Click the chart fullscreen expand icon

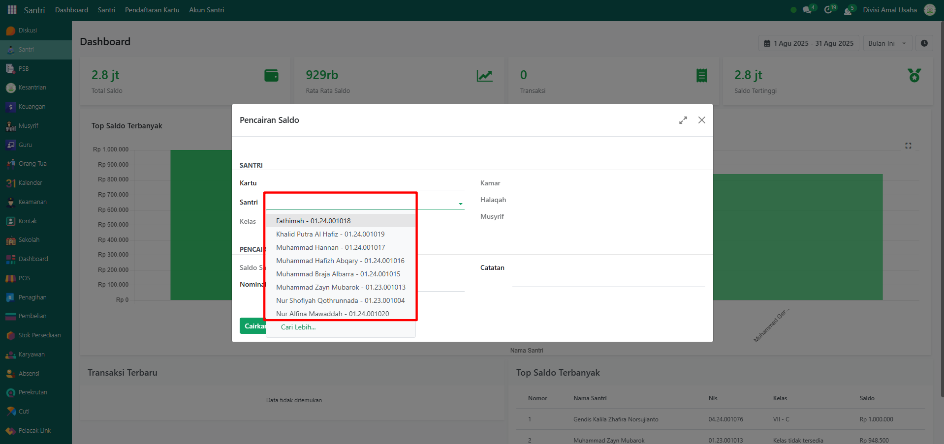pyautogui.click(x=908, y=146)
